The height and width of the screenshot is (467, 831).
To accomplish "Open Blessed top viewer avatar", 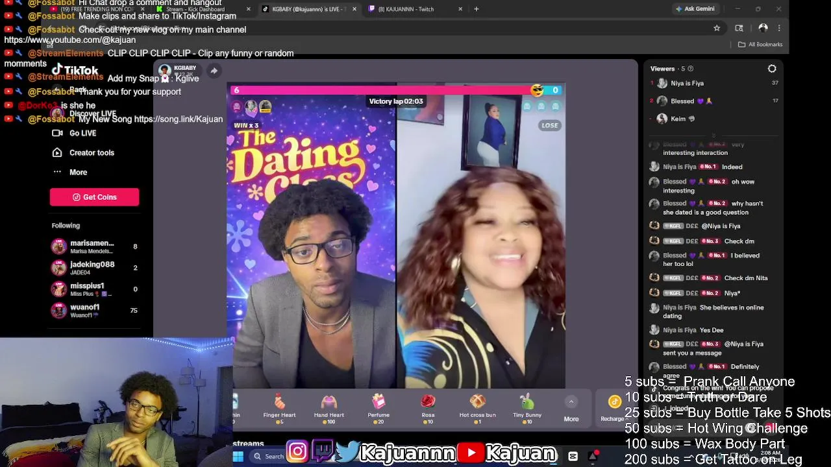I will [662, 101].
